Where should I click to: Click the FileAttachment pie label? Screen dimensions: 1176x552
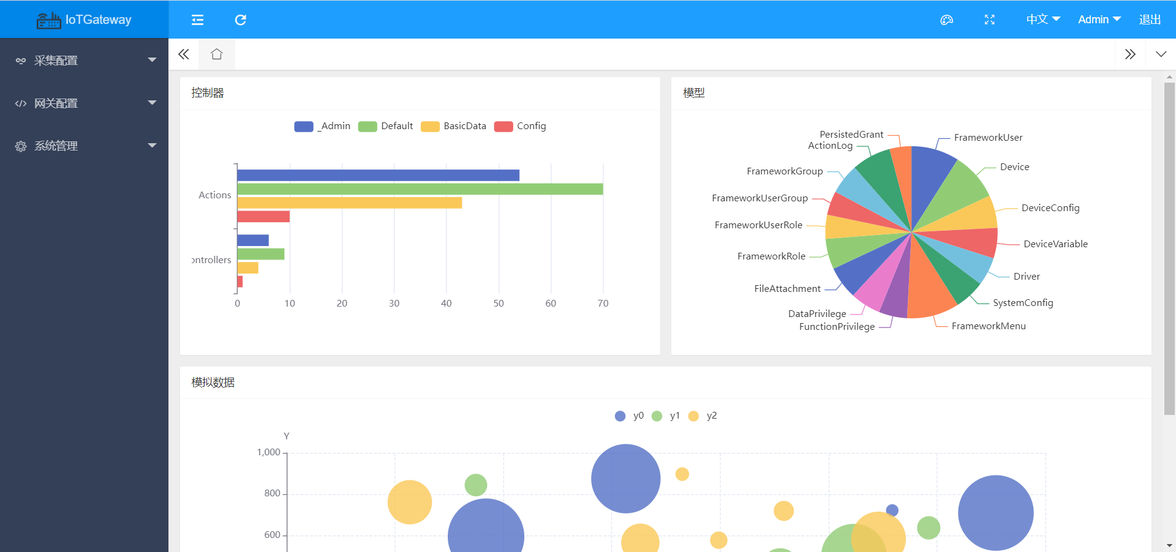[787, 289]
